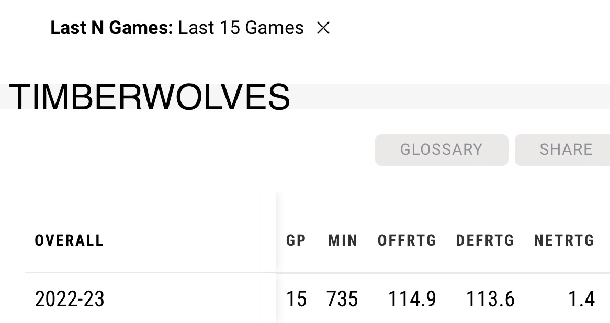The width and height of the screenshot is (610, 323).
Task: Open the GLOSSARY button
Action: (x=441, y=149)
